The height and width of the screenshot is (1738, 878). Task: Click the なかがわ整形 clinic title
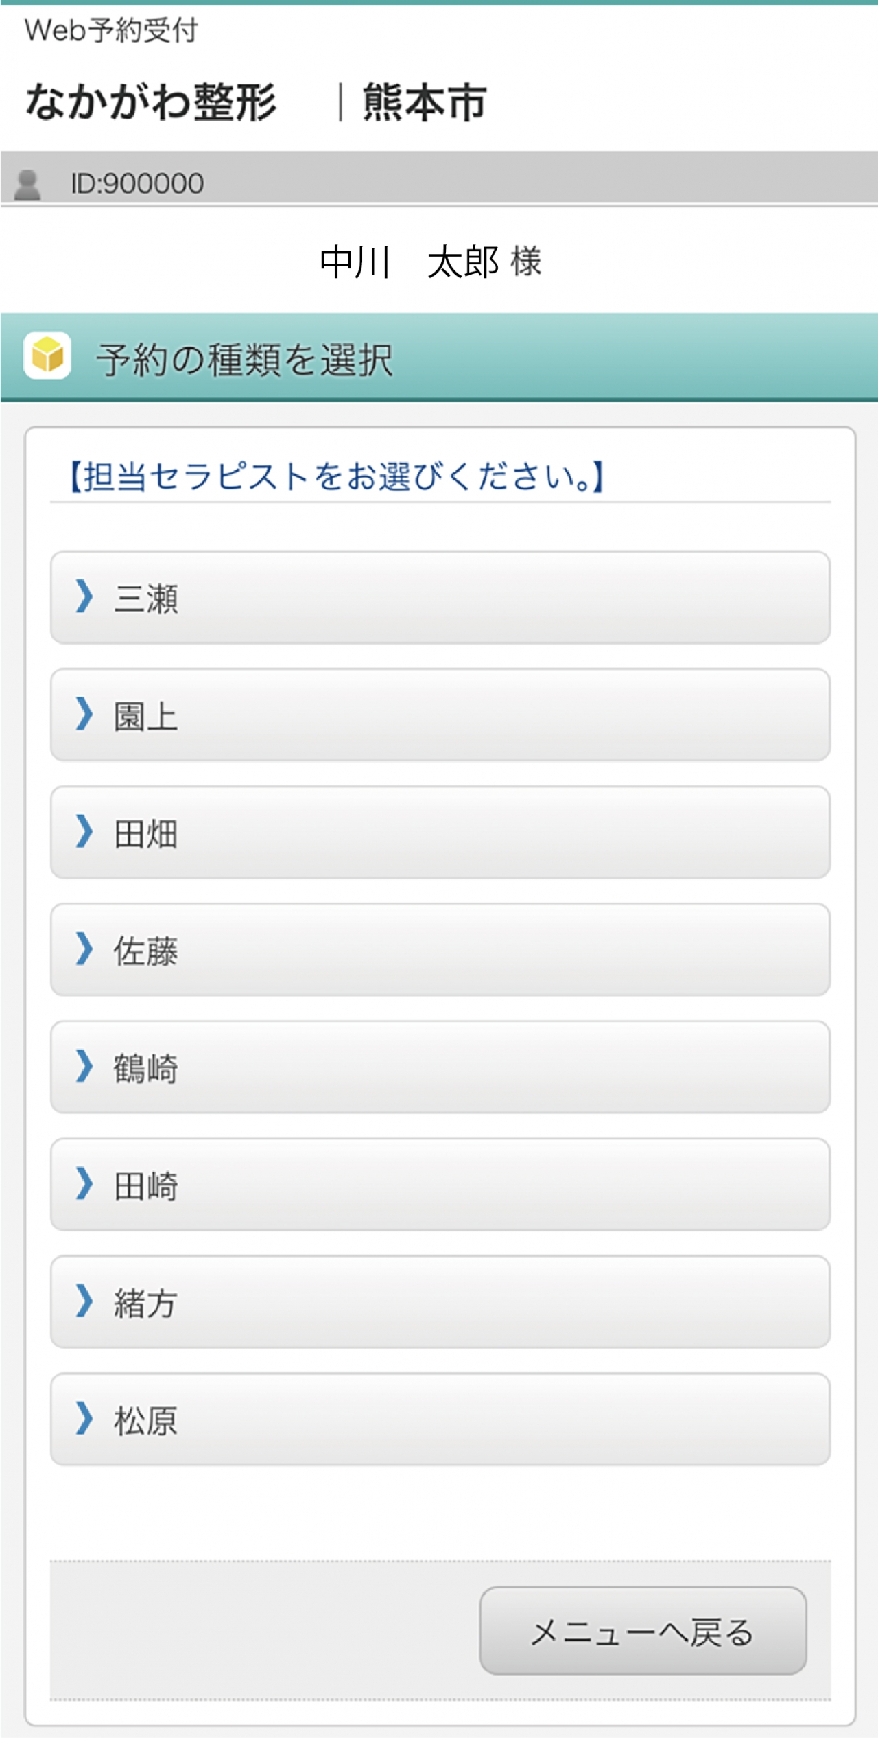tap(152, 102)
